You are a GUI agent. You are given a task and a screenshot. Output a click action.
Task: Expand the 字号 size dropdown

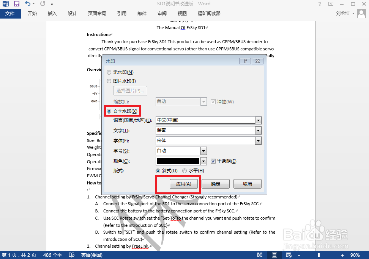203,151
